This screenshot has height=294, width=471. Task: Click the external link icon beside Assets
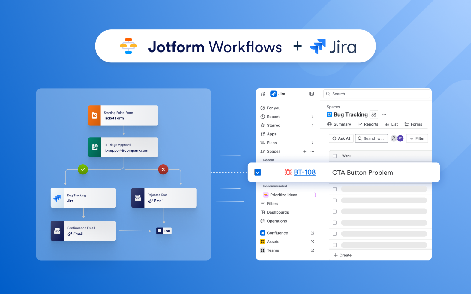(313, 242)
